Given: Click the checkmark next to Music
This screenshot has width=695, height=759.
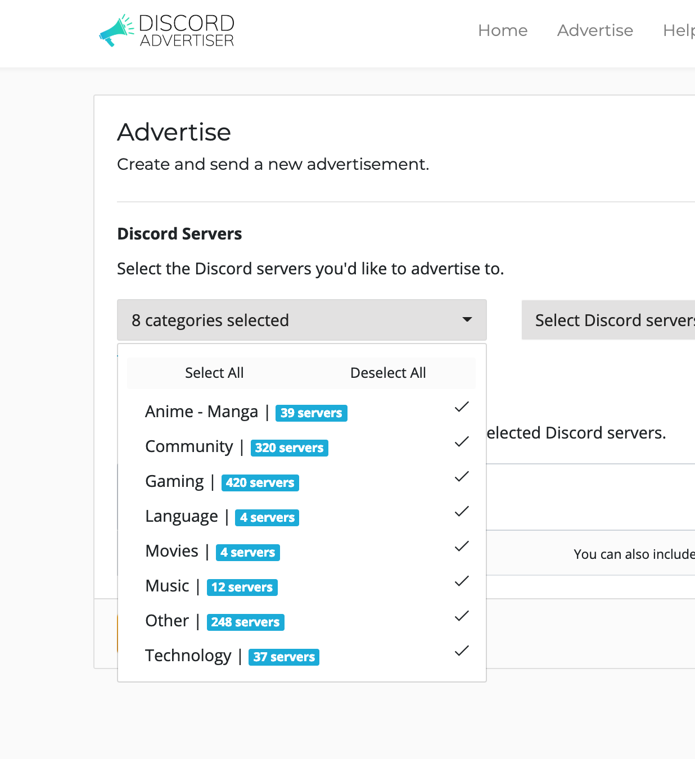Looking at the screenshot, I should click(x=462, y=581).
